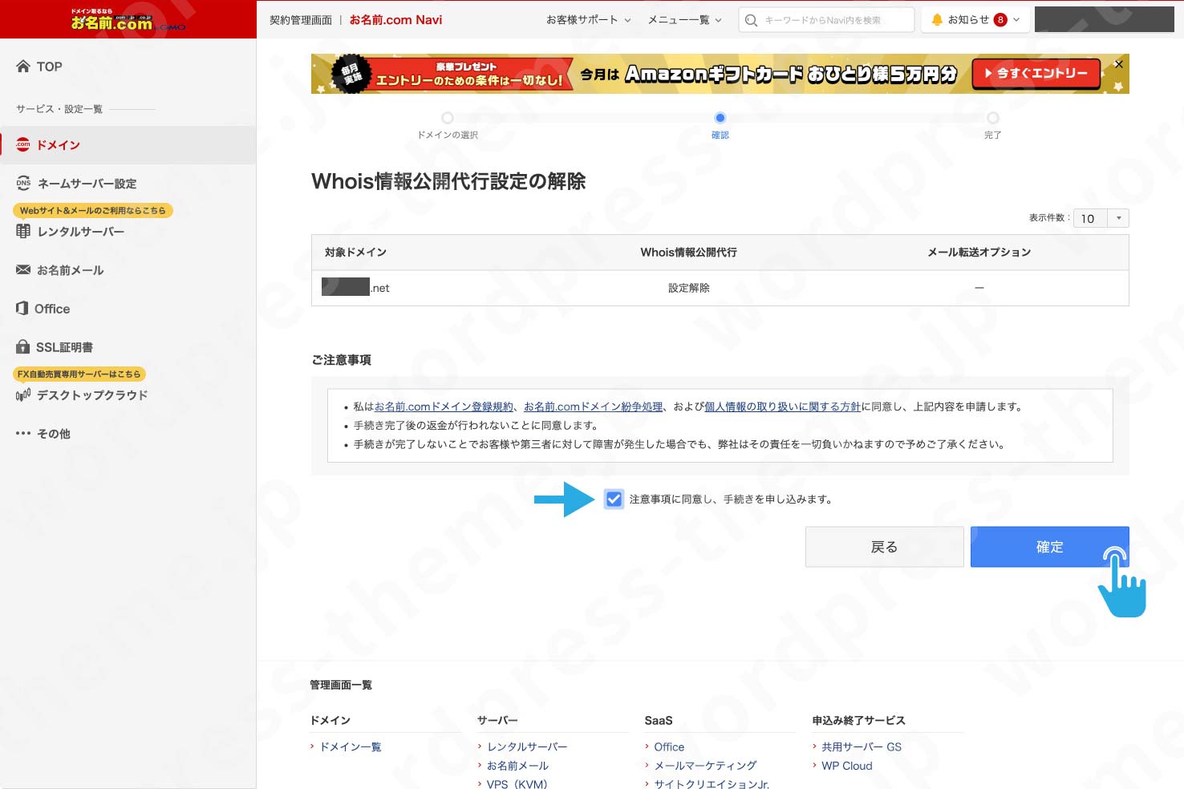
Task: Click the .net domain table cell
Action: 355,287
